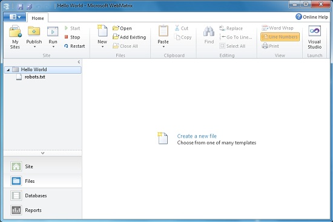333x222 pixels.
Task: Select the Home ribbon tab
Action: tap(38, 18)
